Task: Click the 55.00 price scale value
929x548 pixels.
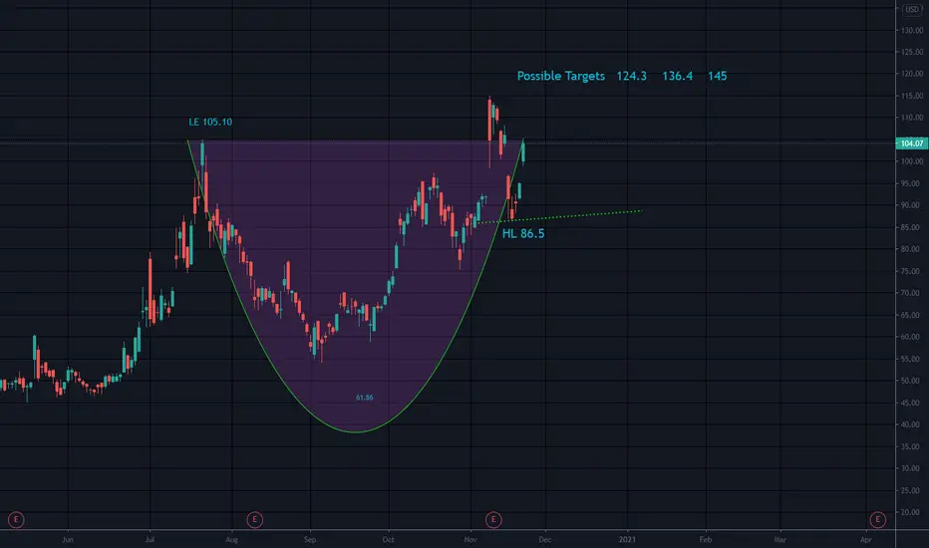Action: pyautogui.click(x=912, y=359)
